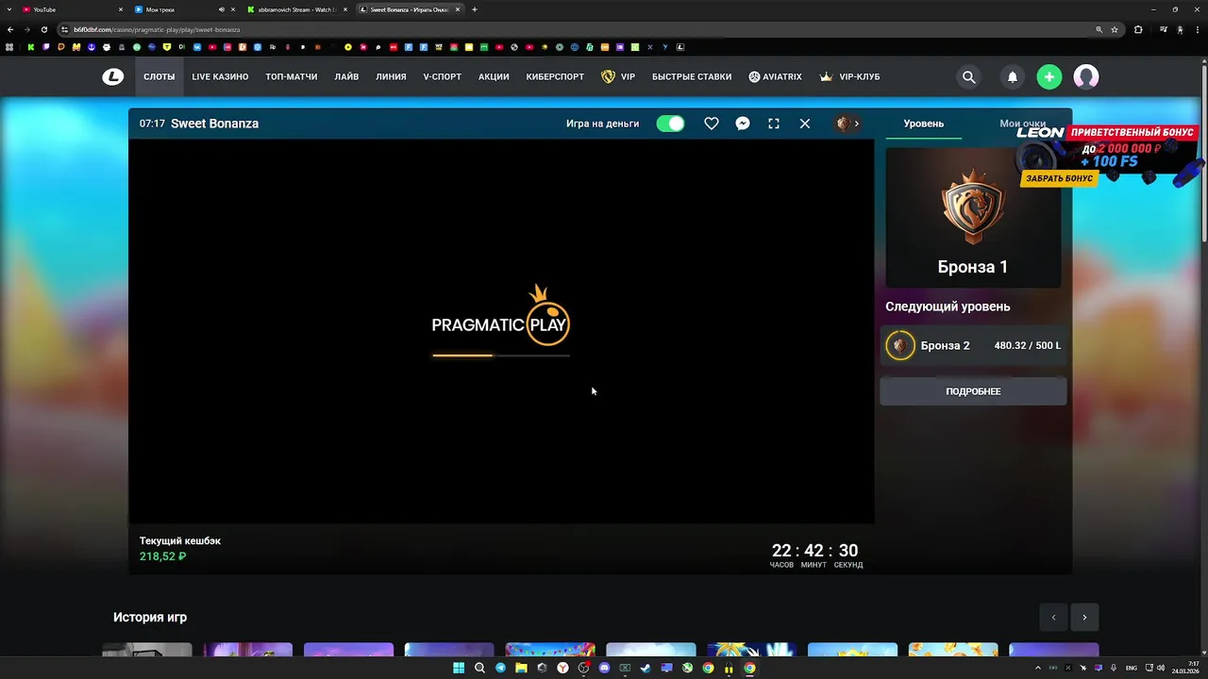Open the V-СПОРТ menu item
The height and width of the screenshot is (679, 1208).
click(x=442, y=77)
